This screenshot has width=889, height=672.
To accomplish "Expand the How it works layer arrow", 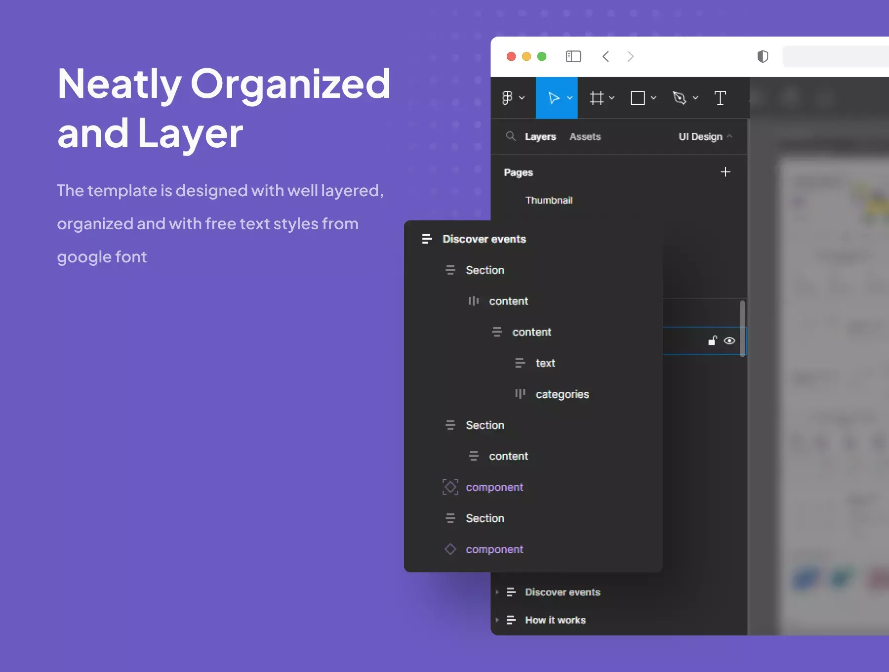I will tap(497, 620).
